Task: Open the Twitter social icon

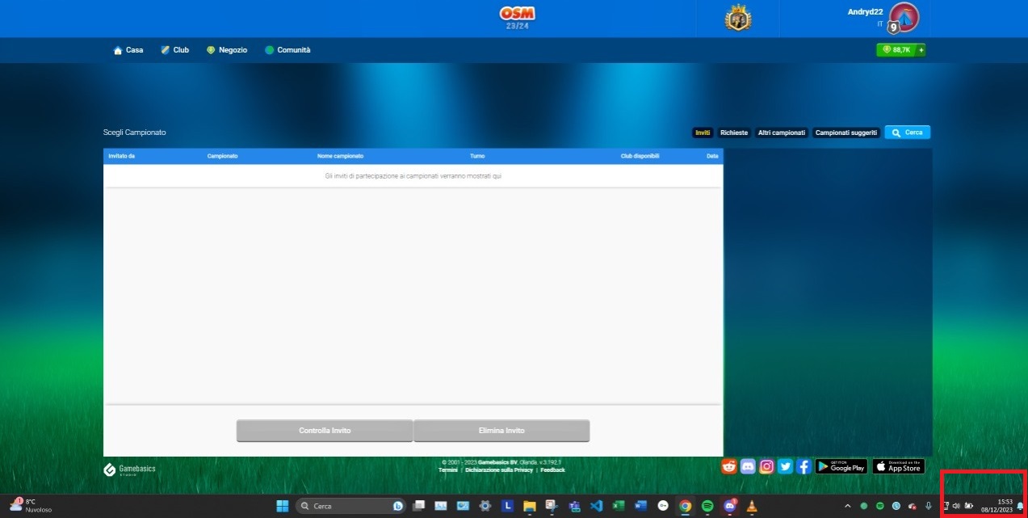Action: click(785, 466)
